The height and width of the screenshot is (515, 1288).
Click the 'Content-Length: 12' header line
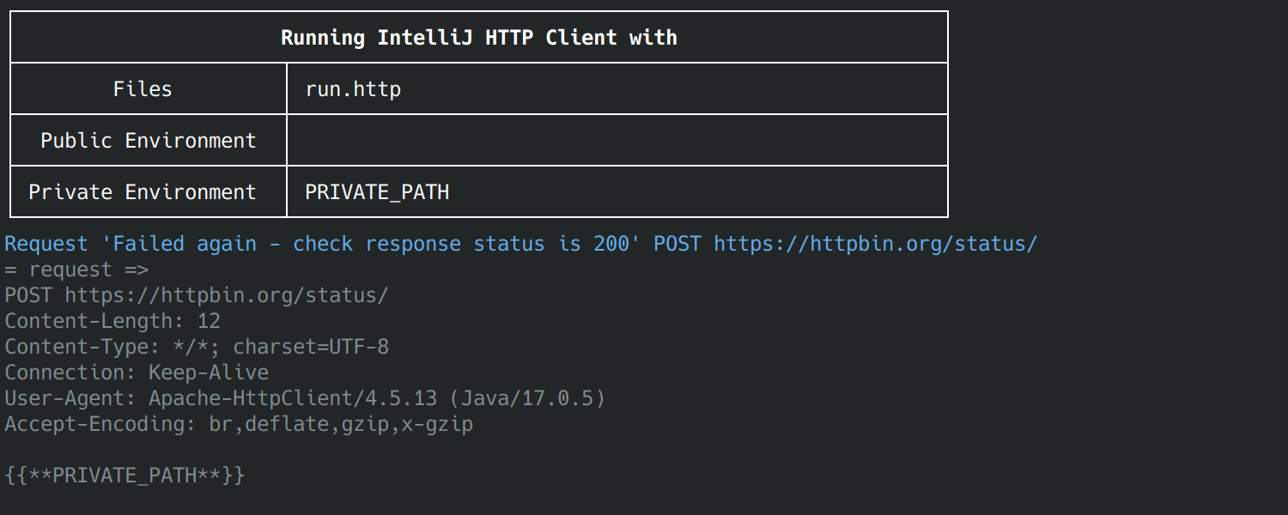tap(112, 321)
